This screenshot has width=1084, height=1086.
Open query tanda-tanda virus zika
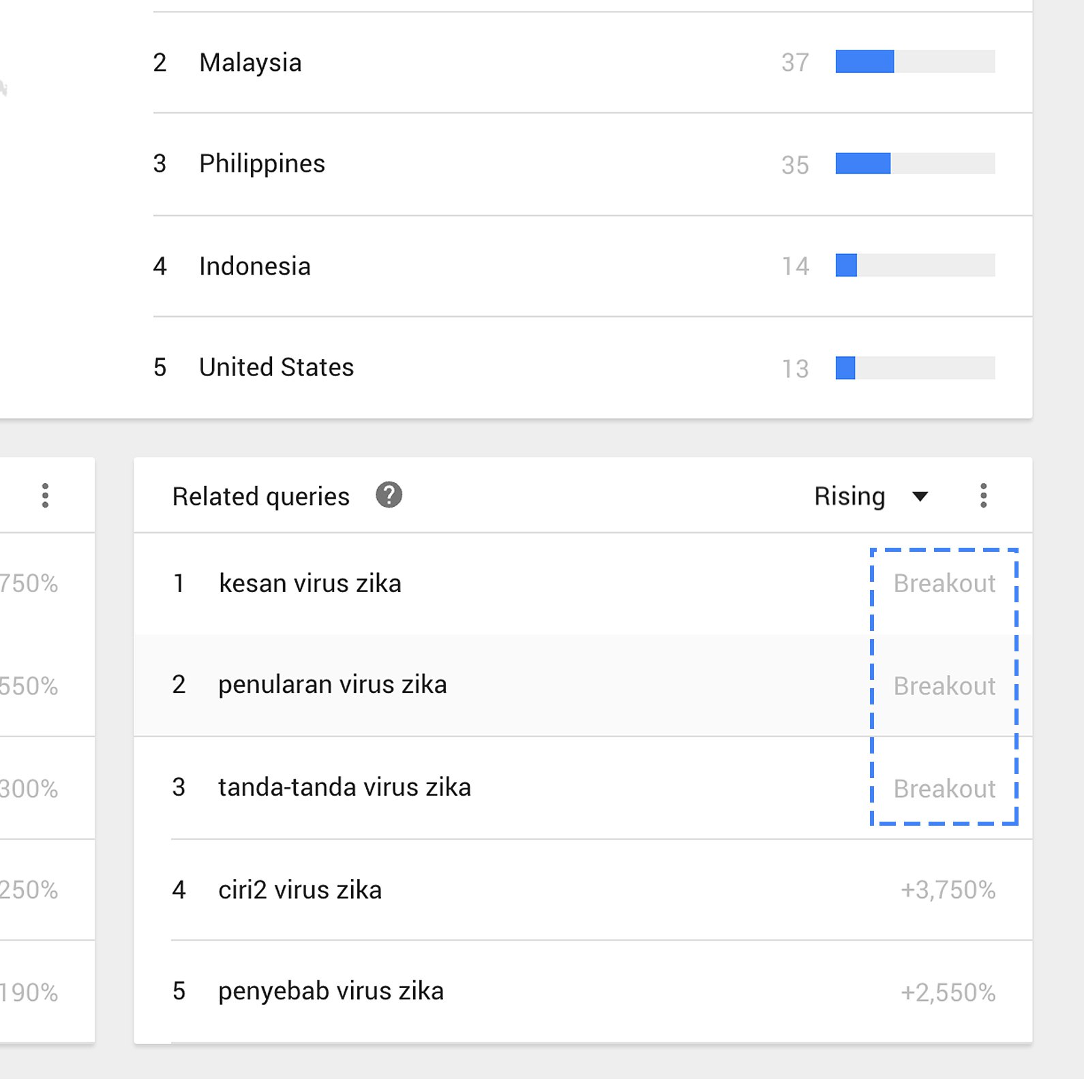click(344, 788)
